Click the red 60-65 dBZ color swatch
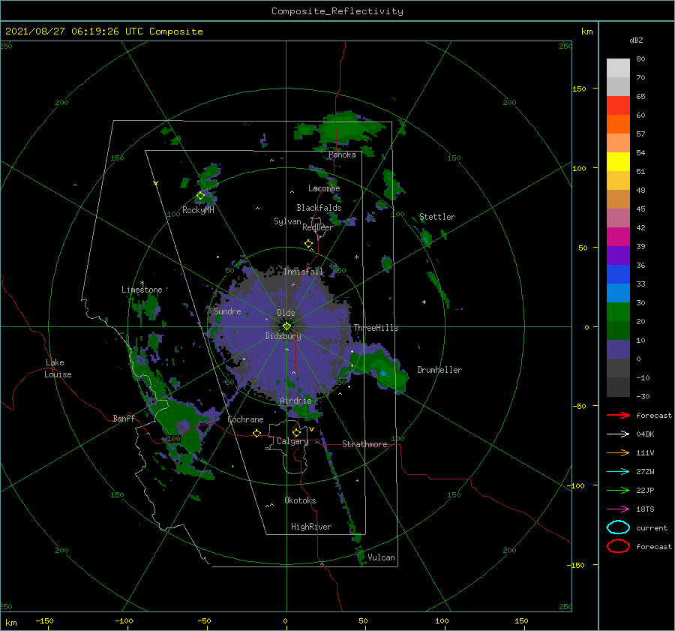 (x=618, y=106)
